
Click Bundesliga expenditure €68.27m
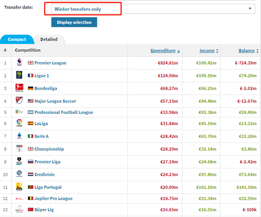pyautogui.click(x=169, y=88)
